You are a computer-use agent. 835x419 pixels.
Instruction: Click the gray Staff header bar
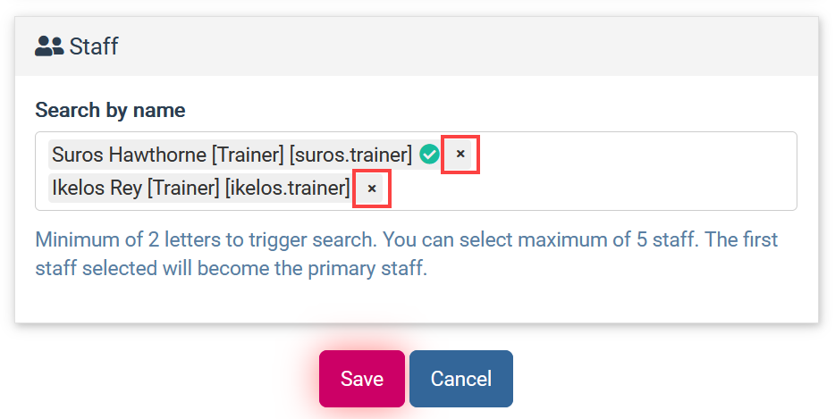(x=417, y=46)
